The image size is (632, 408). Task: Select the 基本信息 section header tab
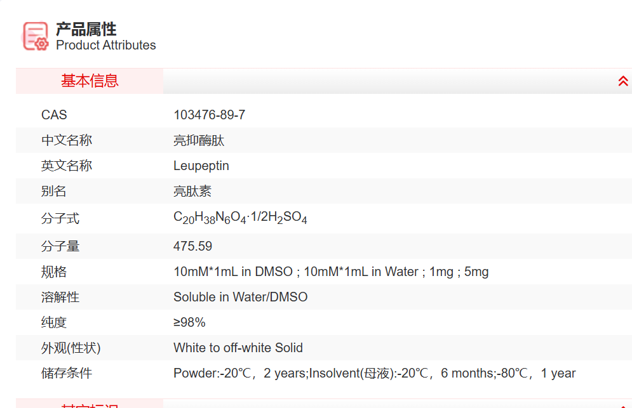click(90, 81)
